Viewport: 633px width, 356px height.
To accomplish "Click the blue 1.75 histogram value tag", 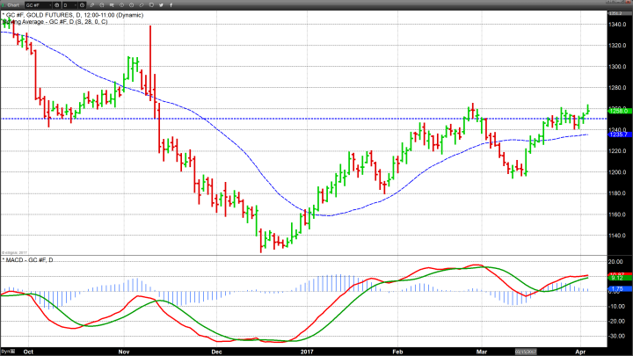I will click(617, 289).
